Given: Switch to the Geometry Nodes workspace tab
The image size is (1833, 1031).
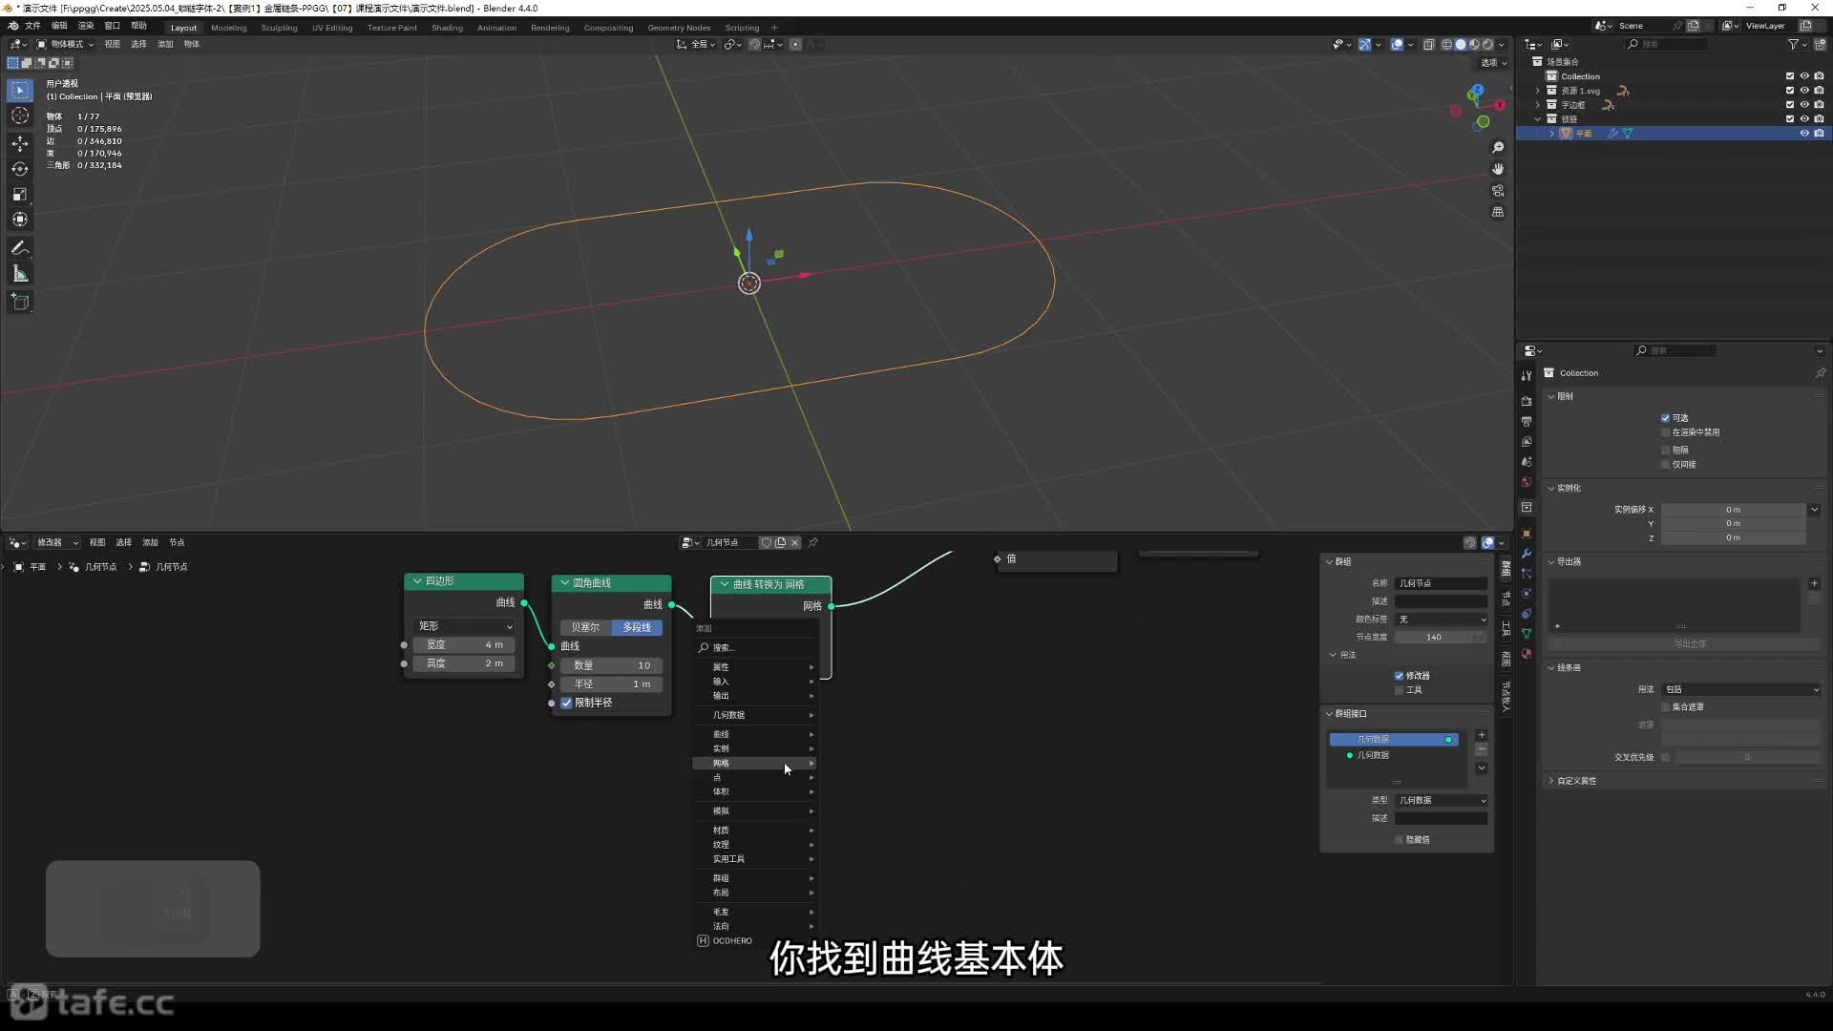Looking at the screenshot, I should click(679, 28).
